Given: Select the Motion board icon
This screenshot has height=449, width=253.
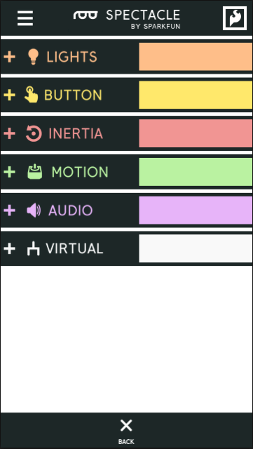Looking at the screenshot, I should [35, 171].
